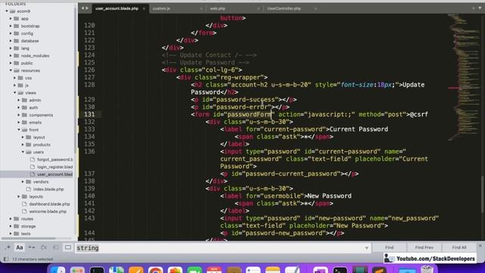Viewport: 485px width, 273px height.
Task: Toggle whole word matching option
Action: (x=32, y=247)
